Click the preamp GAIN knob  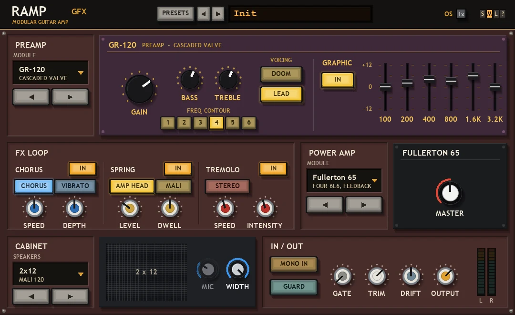(140, 89)
